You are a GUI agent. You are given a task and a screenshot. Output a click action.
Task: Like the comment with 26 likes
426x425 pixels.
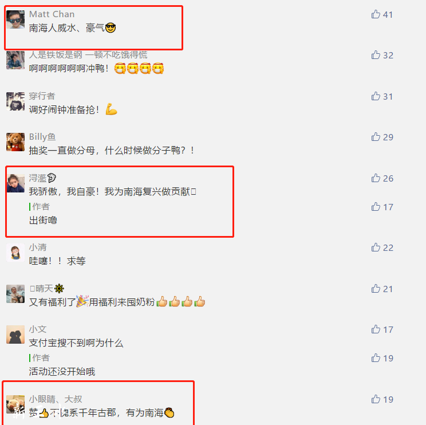(x=376, y=178)
